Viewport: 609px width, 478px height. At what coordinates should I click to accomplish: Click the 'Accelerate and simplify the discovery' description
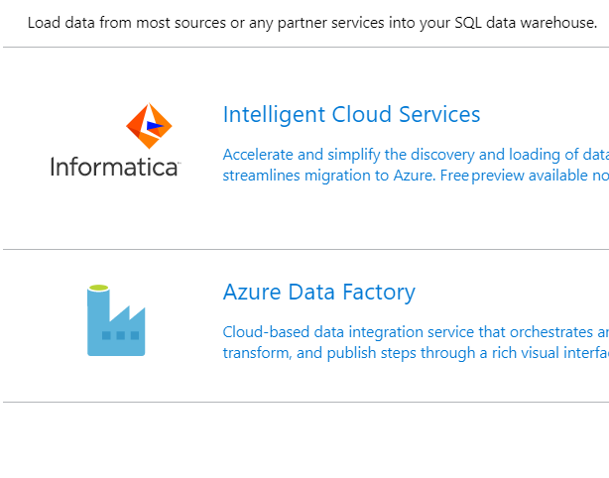[416, 155]
